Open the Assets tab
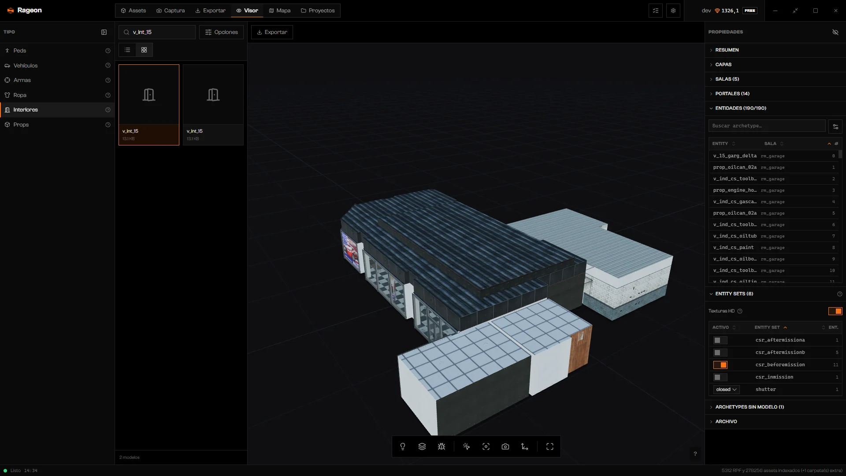The image size is (846, 476). click(133, 11)
